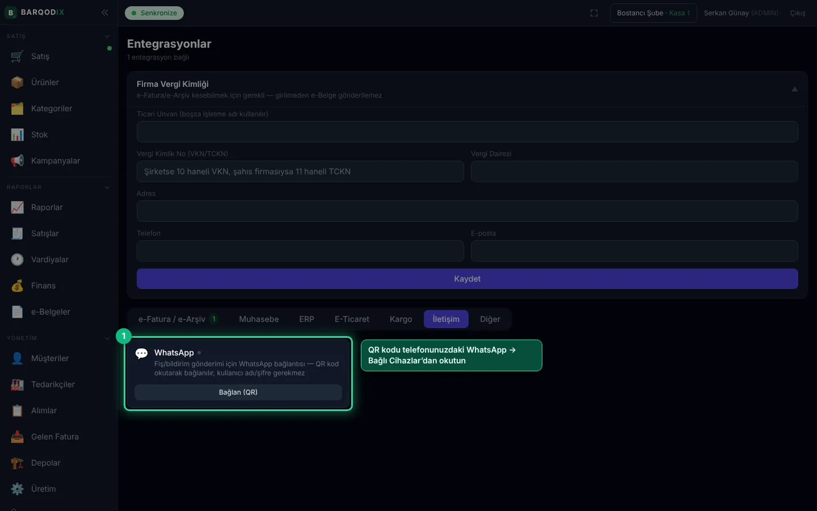
Task: Open the e-Belgeler document icon
Action: 17,312
